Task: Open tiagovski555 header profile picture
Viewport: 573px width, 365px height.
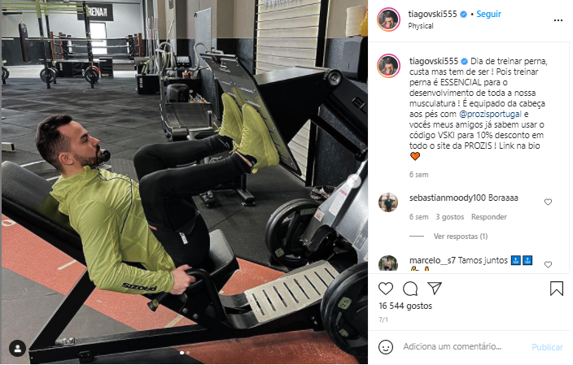Action: point(388,20)
